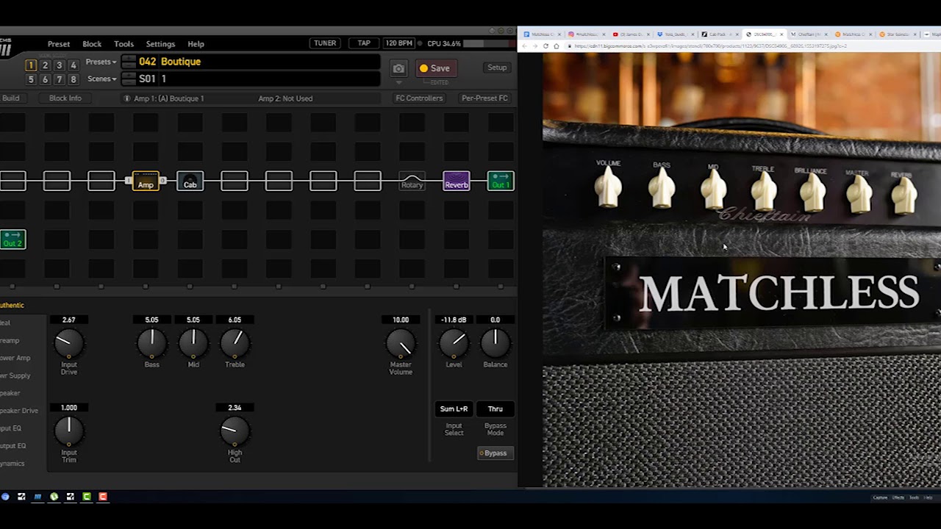Click the camera snapshot icon
The width and height of the screenshot is (941, 529).
[398, 68]
